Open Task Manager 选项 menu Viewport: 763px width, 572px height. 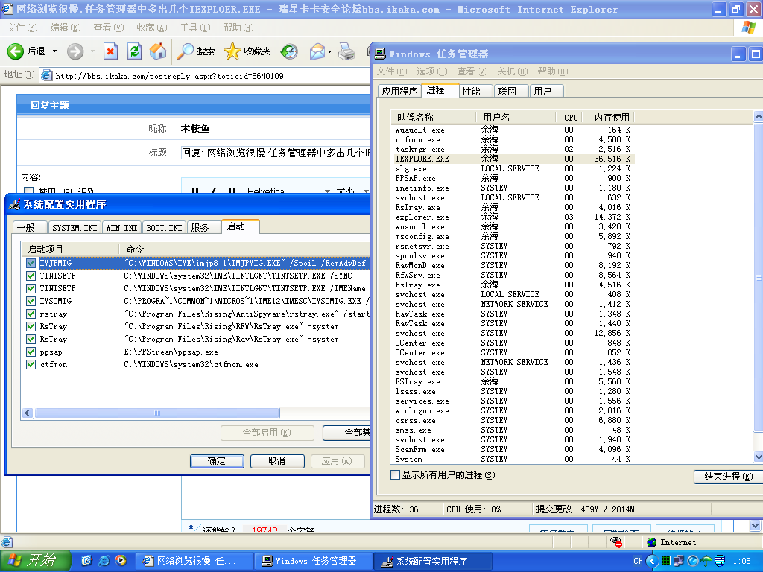(431, 71)
